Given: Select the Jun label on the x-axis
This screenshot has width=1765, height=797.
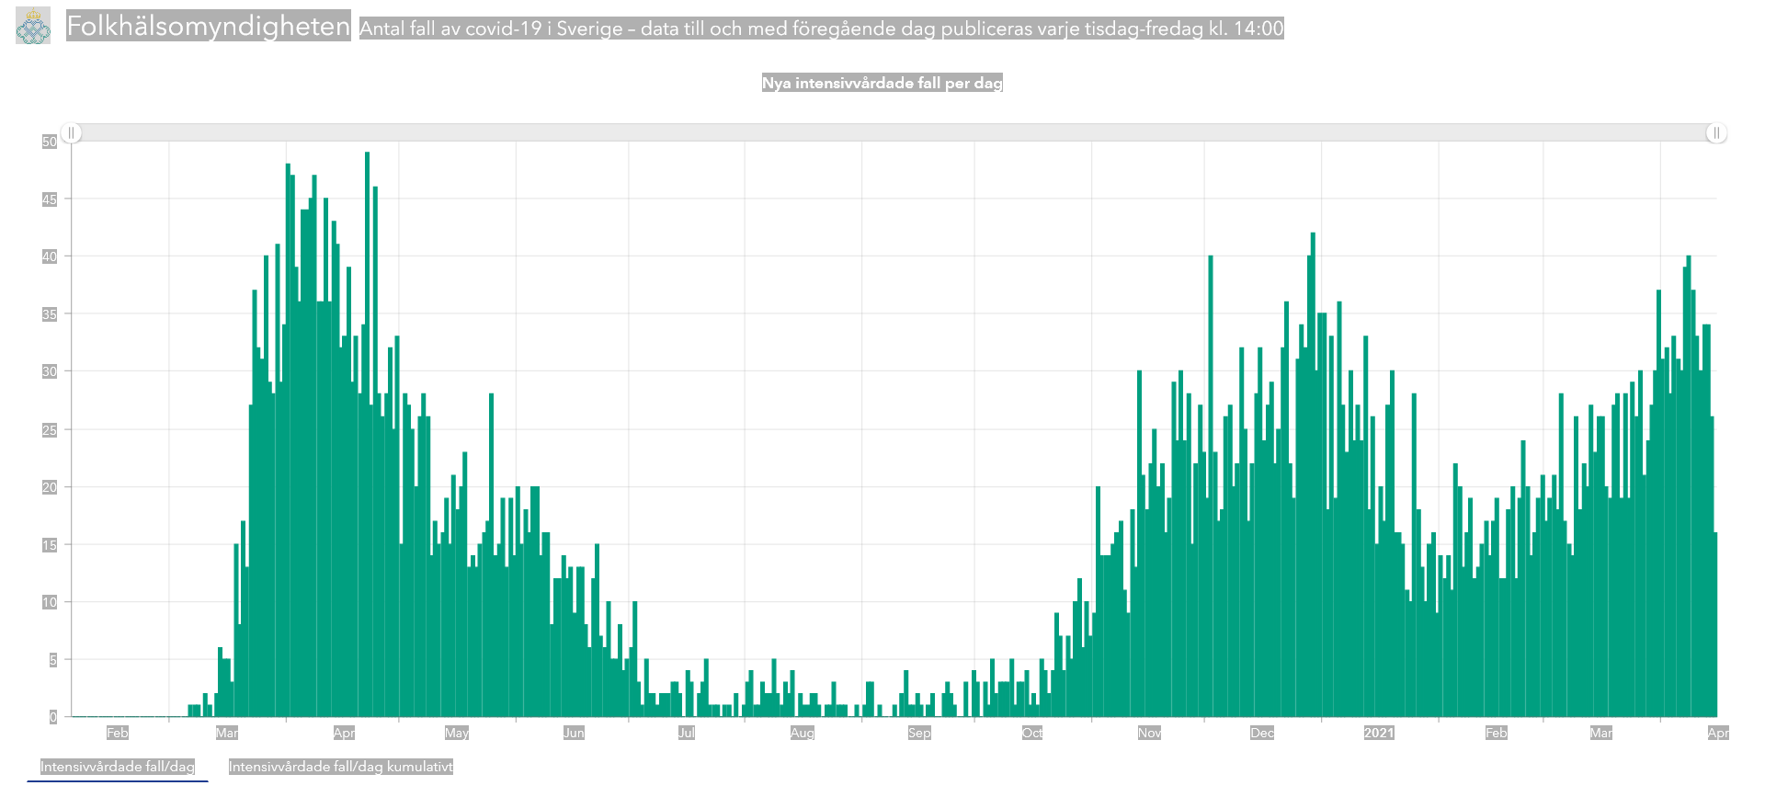Looking at the screenshot, I should point(574,733).
